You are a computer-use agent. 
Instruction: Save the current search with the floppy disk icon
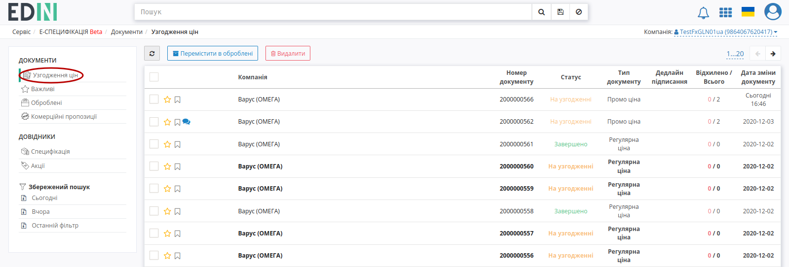coord(561,12)
